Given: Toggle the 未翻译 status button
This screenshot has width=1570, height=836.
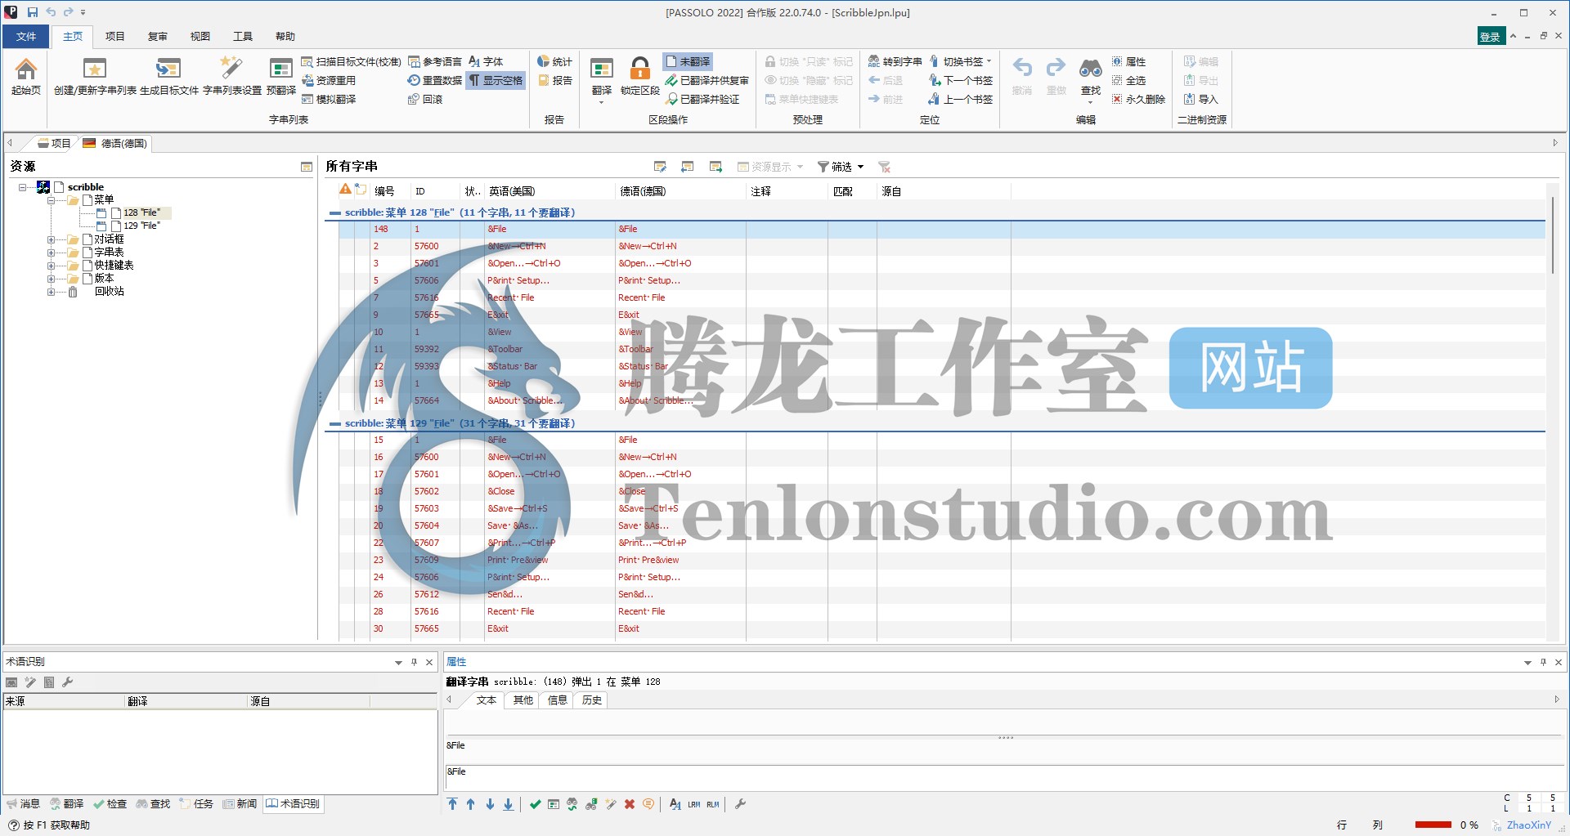Looking at the screenshot, I should pos(688,61).
